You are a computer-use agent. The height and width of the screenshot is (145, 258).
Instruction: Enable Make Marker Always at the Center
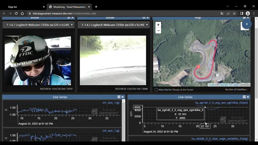click(156, 90)
